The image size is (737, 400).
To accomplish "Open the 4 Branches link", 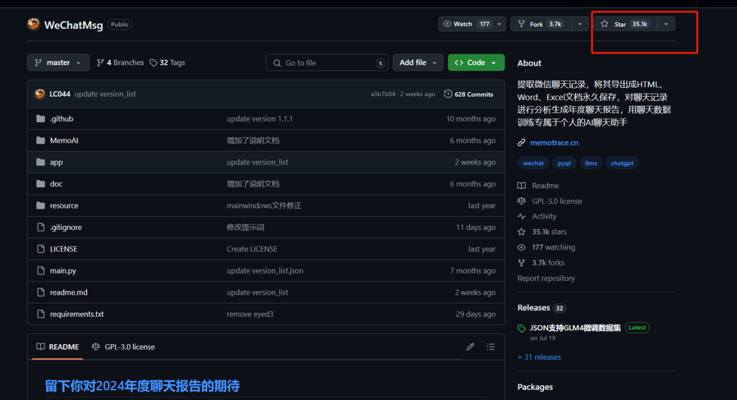I will coord(120,63).
